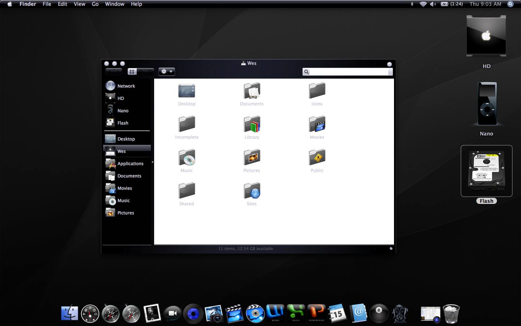Open the Finder menu

pos(28,4)
